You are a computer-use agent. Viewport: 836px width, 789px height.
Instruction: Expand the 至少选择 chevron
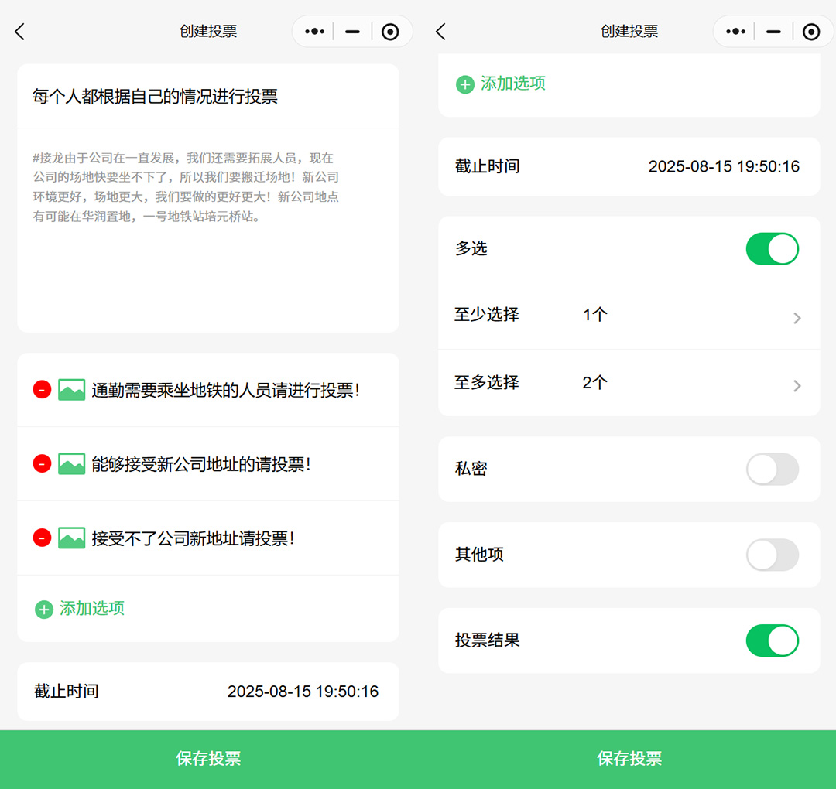point(797,318)
